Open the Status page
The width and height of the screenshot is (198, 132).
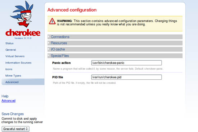(9, 43)
